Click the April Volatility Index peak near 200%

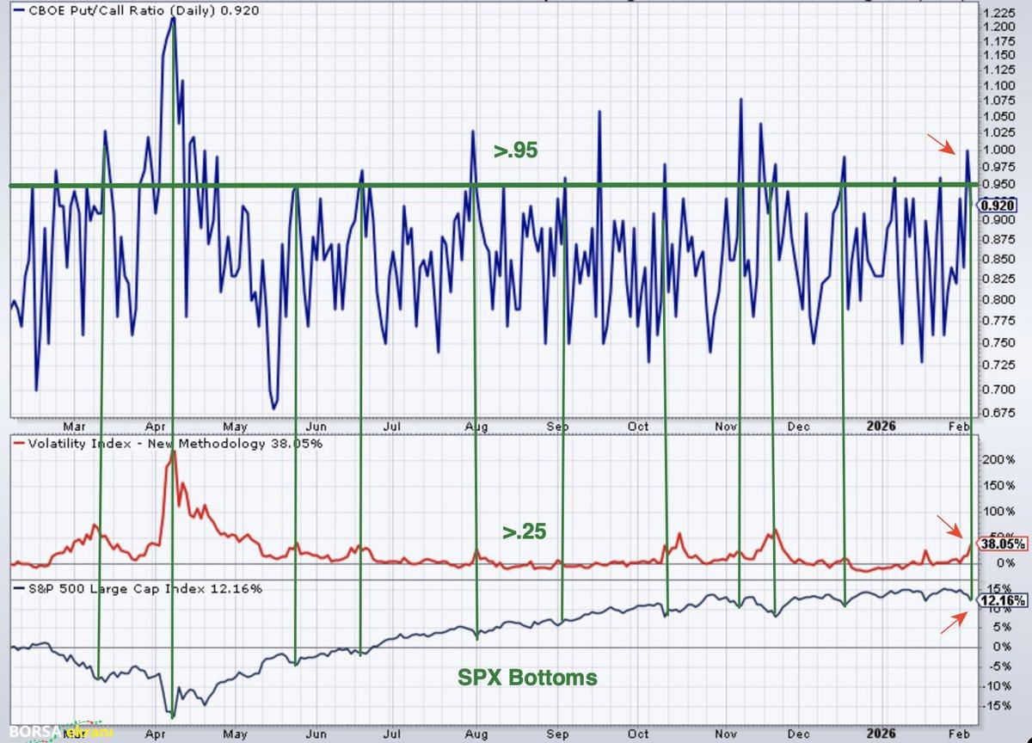click(173, 452)
